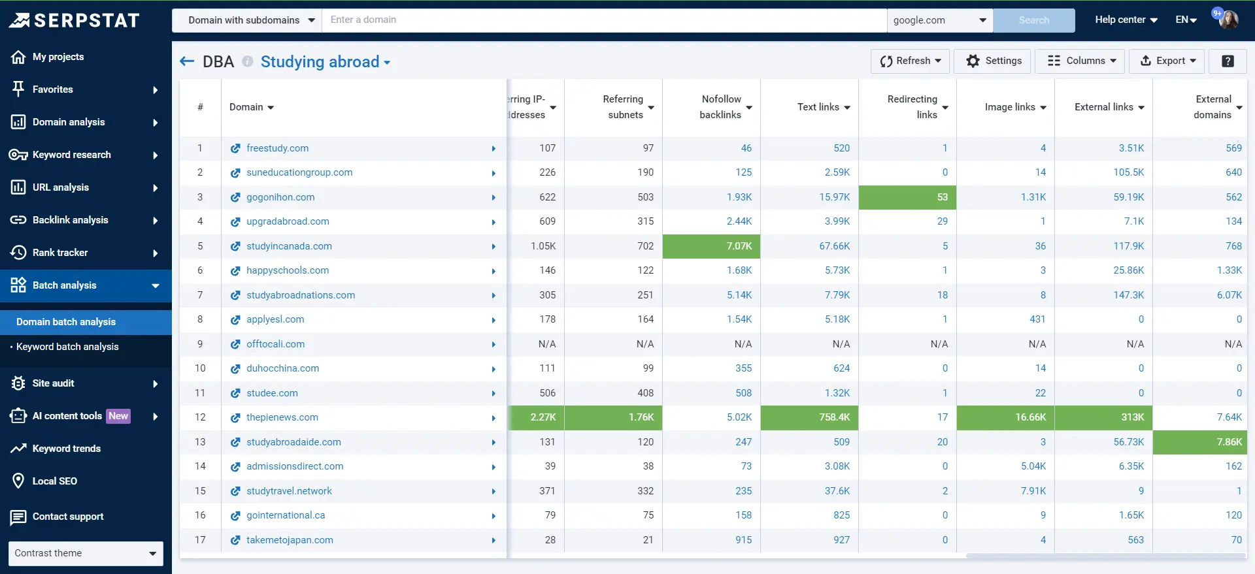Screen dimensions: 1255x574
Task: Sort by the Image links column header
Action: coord(1015,107)
